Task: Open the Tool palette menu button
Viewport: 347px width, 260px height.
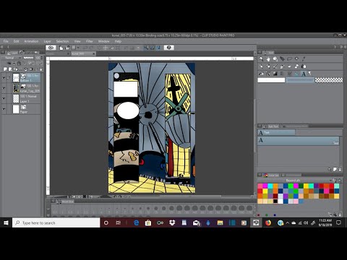Action: [260, 52]
